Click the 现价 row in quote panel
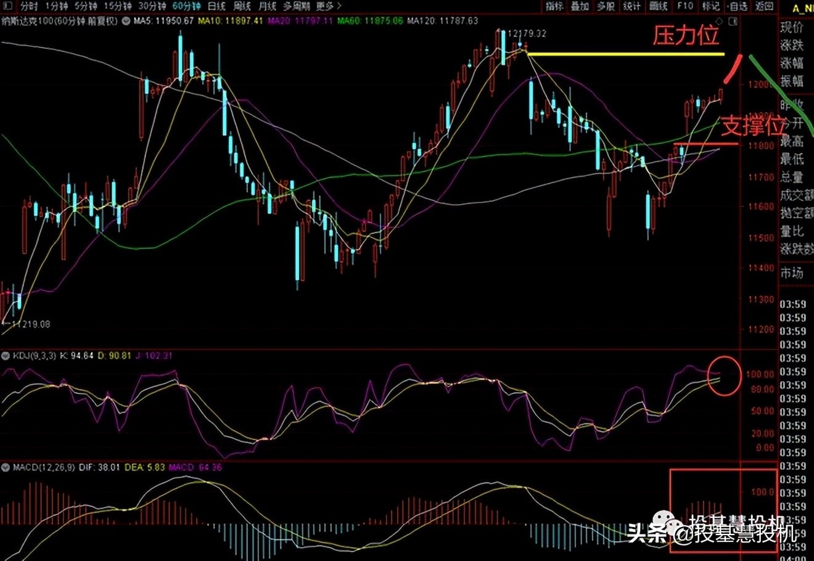This screenshot has height=561, width=814. click(792, 28)
